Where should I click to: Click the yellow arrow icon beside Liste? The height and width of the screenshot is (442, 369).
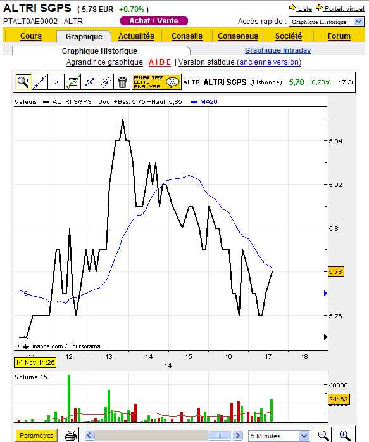click(292, 8)
